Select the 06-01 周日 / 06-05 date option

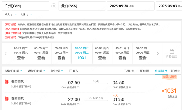[122, 54]
